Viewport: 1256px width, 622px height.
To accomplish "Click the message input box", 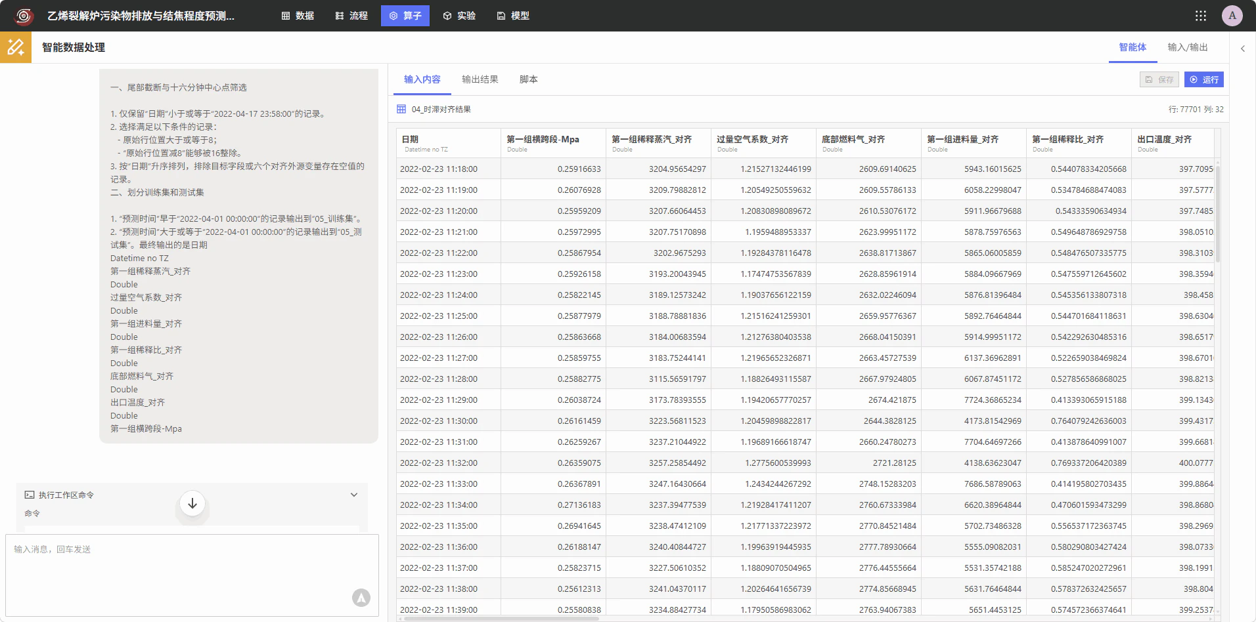I will click(x=192, y=575).
